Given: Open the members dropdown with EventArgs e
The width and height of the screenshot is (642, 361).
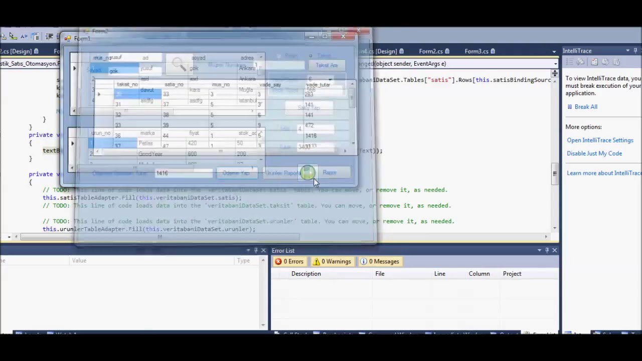Looking at the screenshot, I should [x=555, y=64].
